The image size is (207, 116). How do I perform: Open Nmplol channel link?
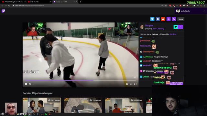149,26
